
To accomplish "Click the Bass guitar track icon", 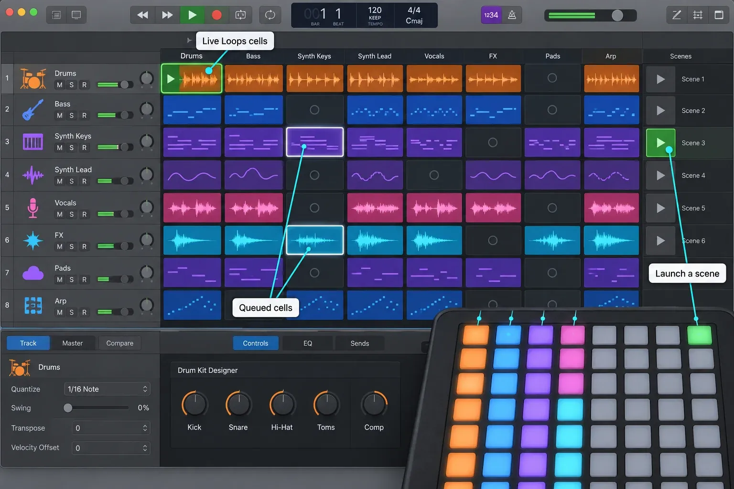I will (x=33, y=110).
